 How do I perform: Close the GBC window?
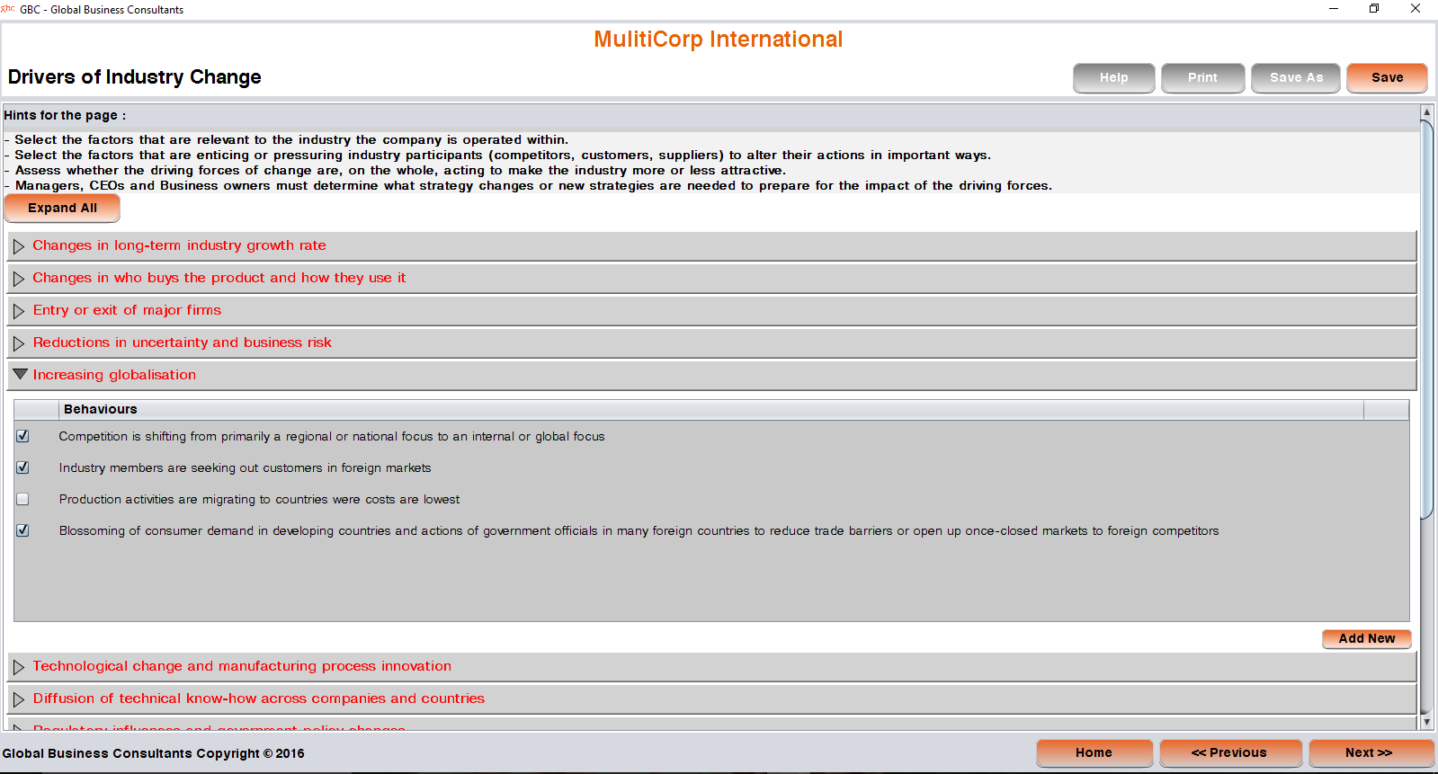1416,9
